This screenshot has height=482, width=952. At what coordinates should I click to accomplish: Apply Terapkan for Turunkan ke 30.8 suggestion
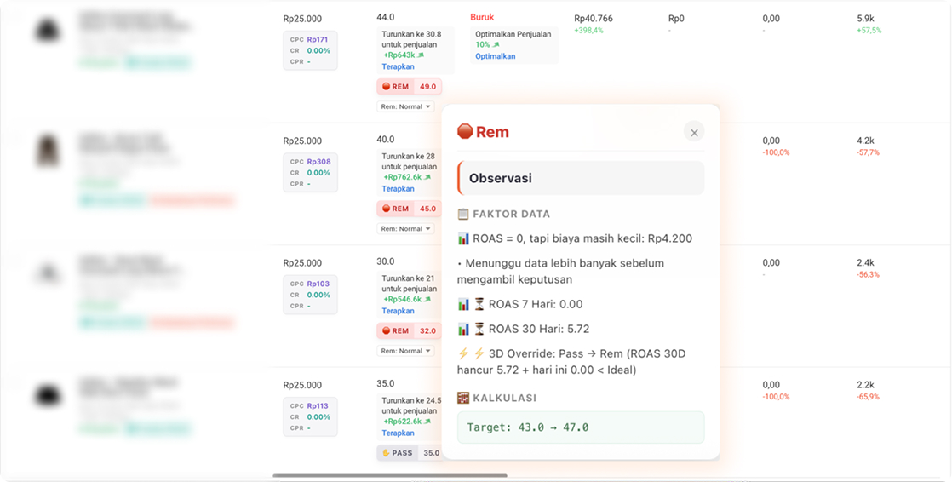pyautogui.click(x=398, y=66)
